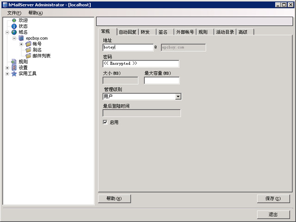Open the 文件(F) menu
The height and width of the screenshot is (222, 296).
pyautogui.click(x=14, y=13)
